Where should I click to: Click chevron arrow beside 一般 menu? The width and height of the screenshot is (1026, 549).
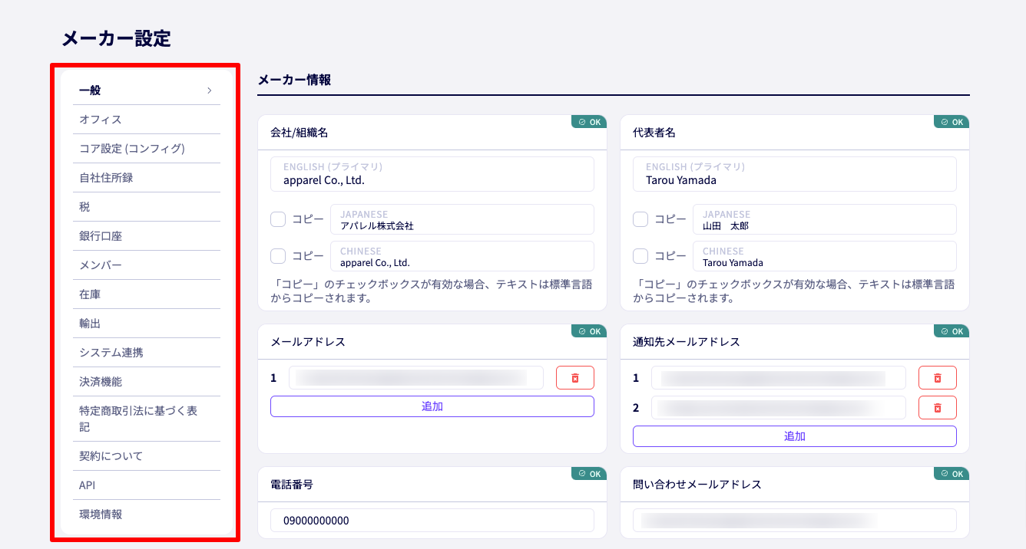(x=209, y=90)
